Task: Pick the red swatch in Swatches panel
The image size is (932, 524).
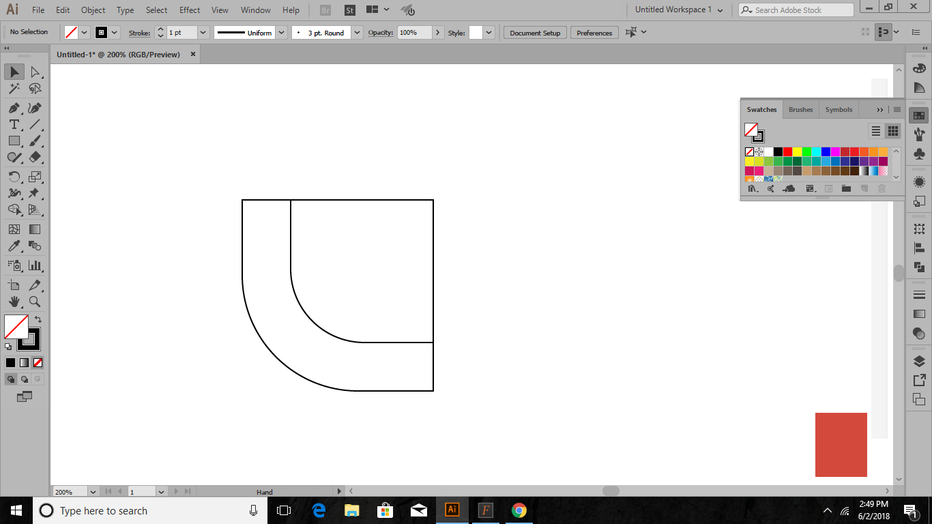Action: (787, 151)
